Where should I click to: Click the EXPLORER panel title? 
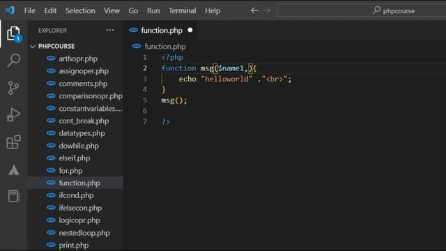[x=52, y=31]
